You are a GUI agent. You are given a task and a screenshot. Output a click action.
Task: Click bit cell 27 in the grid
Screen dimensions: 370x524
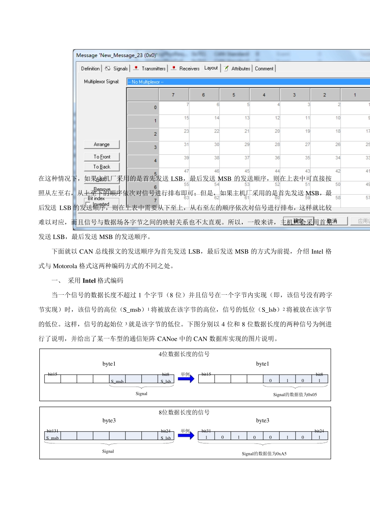[x=296, y=148]
